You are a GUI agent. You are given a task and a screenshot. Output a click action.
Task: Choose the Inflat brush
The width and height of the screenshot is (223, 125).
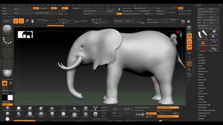(41, 109)
